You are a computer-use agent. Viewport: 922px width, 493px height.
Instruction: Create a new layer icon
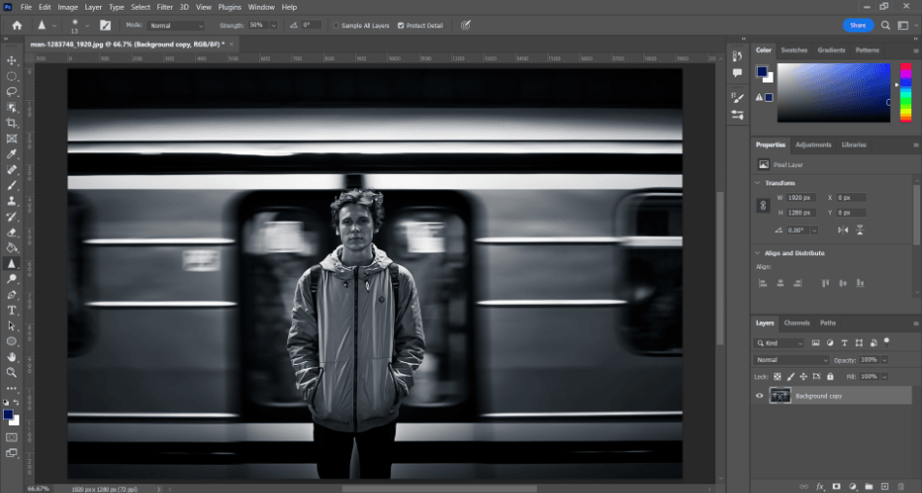point(884,486)
